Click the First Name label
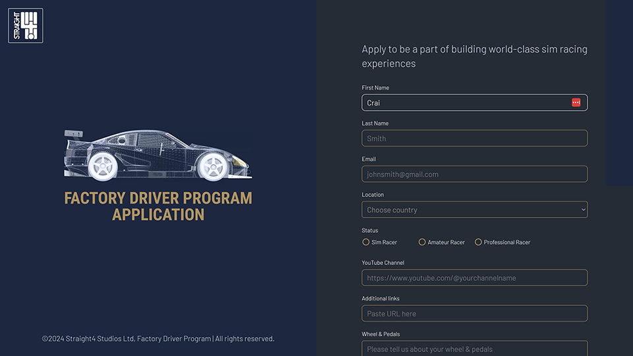 tap(375, 88)
